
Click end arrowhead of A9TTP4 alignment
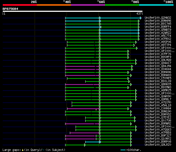(134, 45)
